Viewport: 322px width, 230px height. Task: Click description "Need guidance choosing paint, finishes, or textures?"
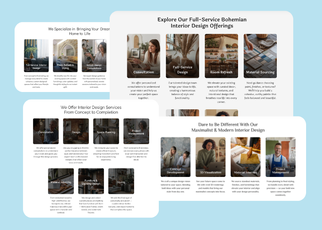coord(260,90)
